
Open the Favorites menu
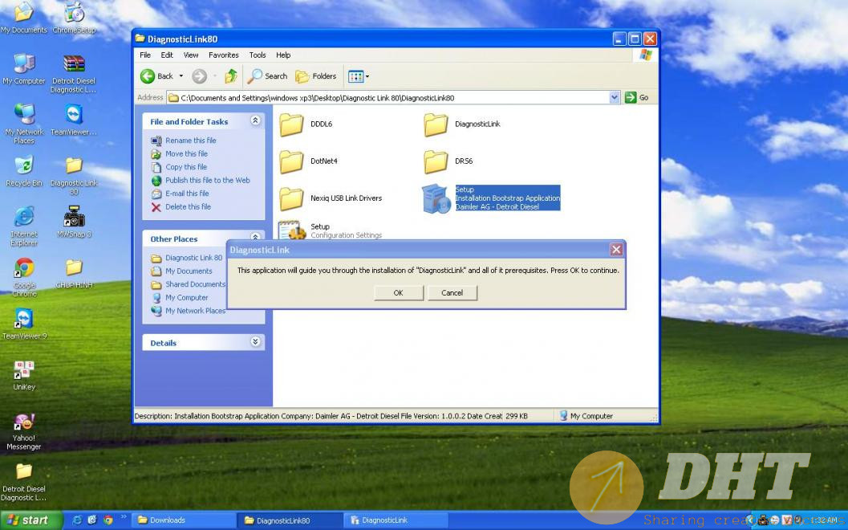coord(223,55)
